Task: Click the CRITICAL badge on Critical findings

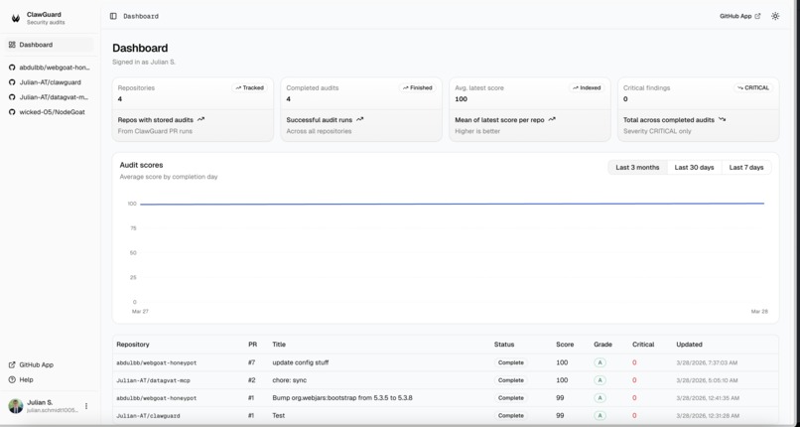Action: pos(753,87)
